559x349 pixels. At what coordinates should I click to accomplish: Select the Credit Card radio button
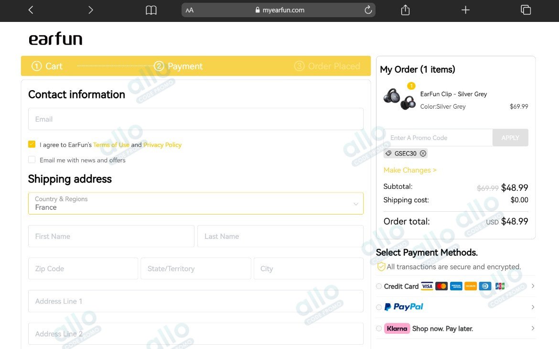tap(379, 286)
